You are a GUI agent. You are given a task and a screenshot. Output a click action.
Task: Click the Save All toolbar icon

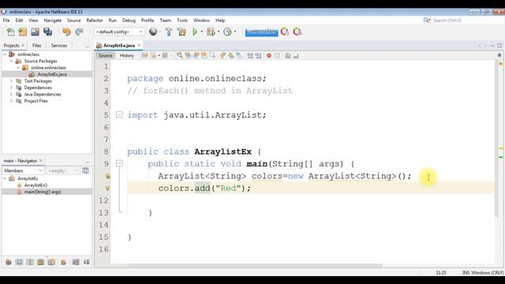click(47, 32)
